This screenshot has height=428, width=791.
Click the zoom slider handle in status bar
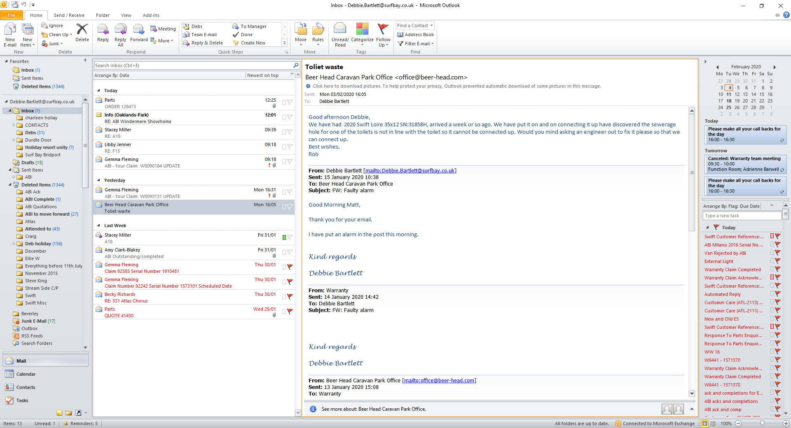click(x=762, y=423)
